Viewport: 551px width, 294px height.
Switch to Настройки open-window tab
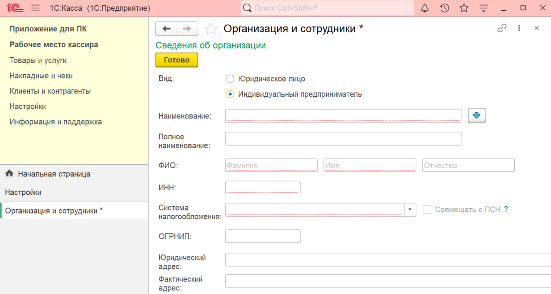(74, 192)
